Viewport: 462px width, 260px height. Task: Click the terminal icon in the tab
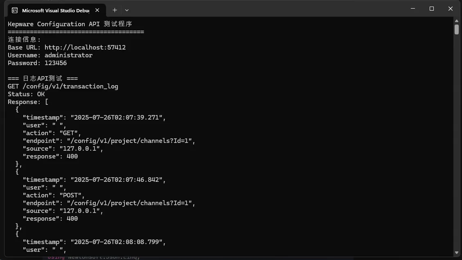pyautogui.click(x=15, y=10)
